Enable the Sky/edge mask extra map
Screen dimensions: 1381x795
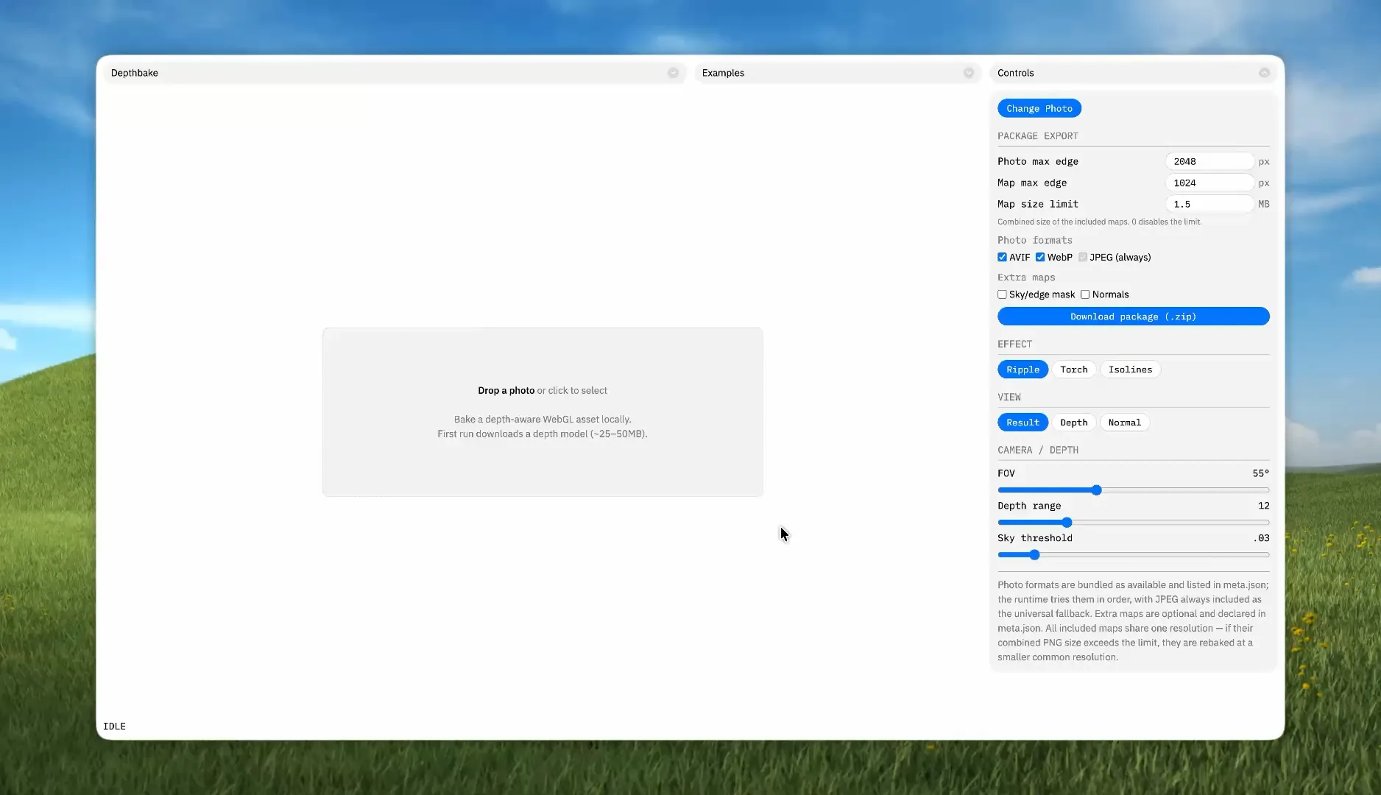point(1002,294)
